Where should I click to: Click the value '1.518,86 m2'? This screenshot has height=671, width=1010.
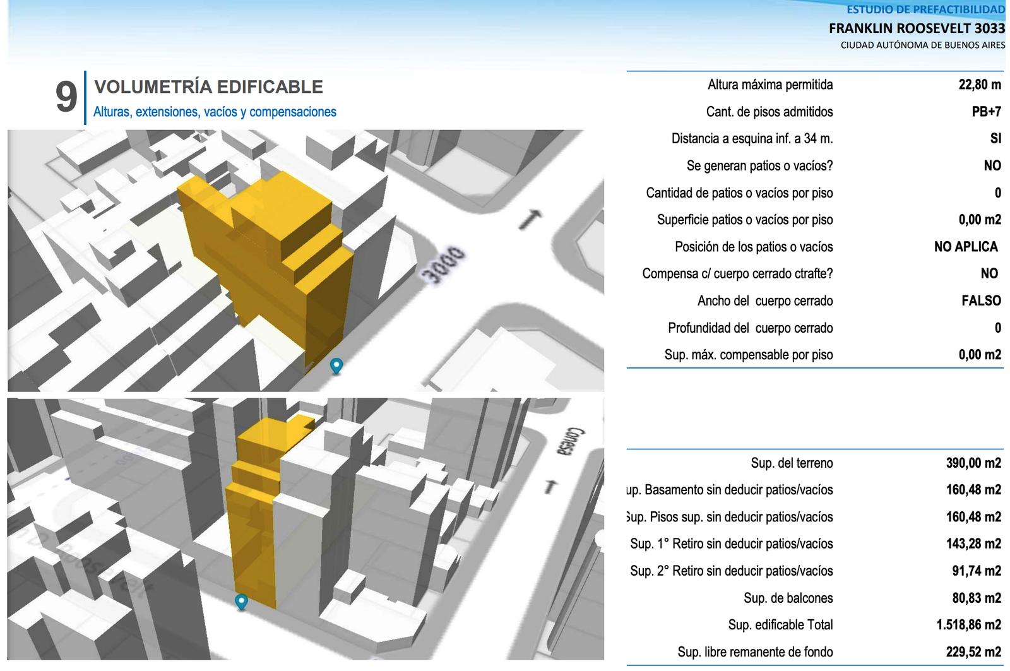coord(969,625)
